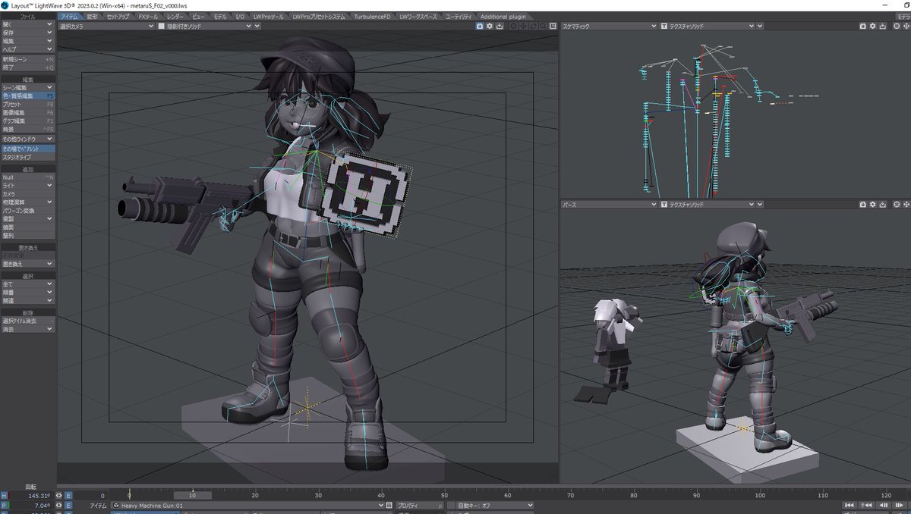Expand the ライト add light dropdown

27,186
